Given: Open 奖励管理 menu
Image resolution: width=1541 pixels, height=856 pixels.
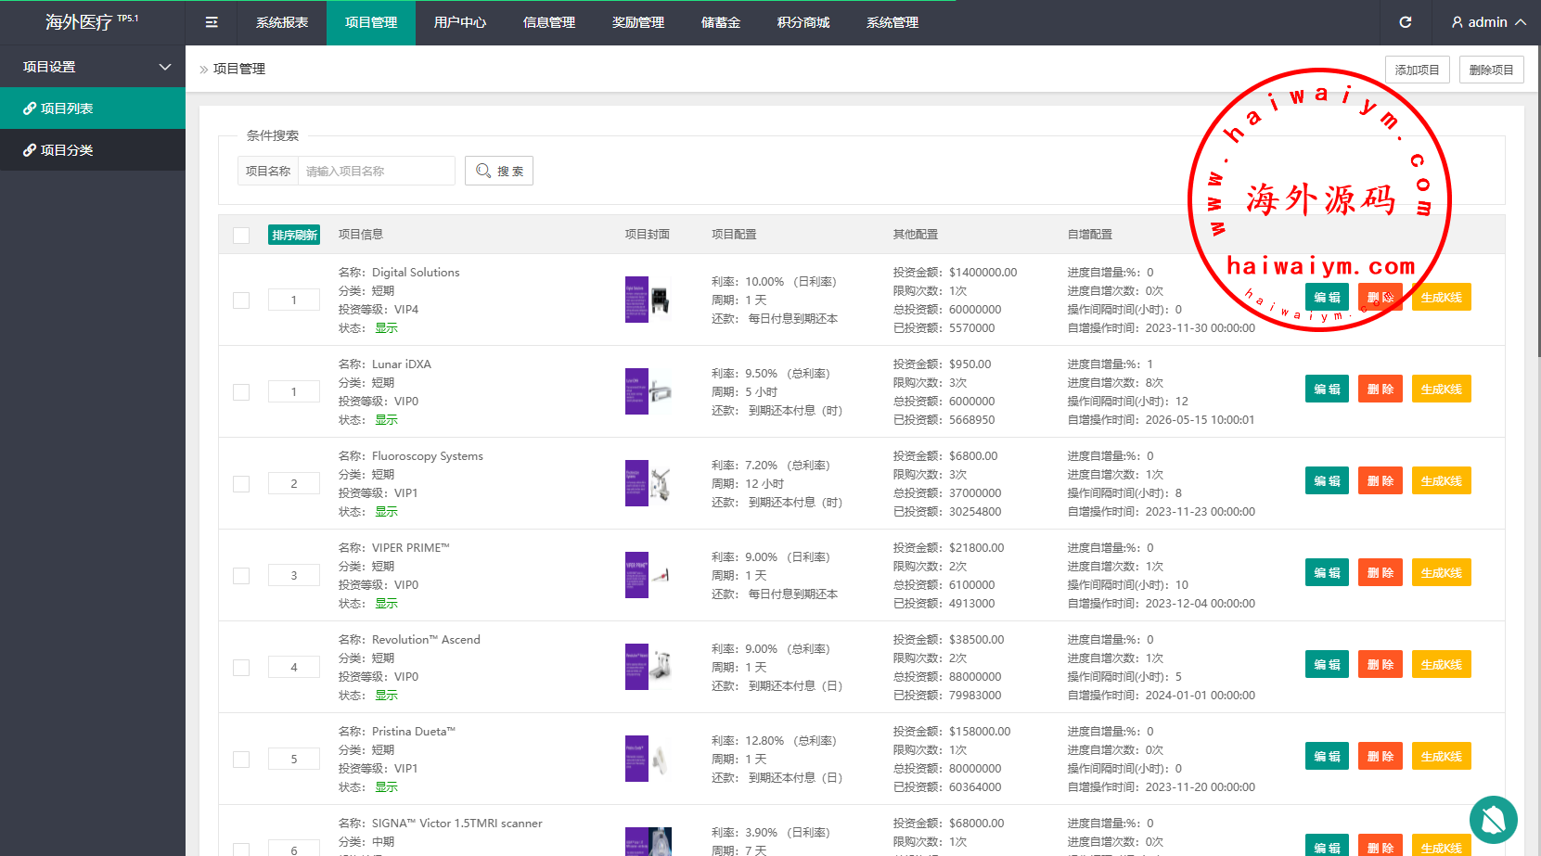Looking at the screenshot, I should click(638, 22).
